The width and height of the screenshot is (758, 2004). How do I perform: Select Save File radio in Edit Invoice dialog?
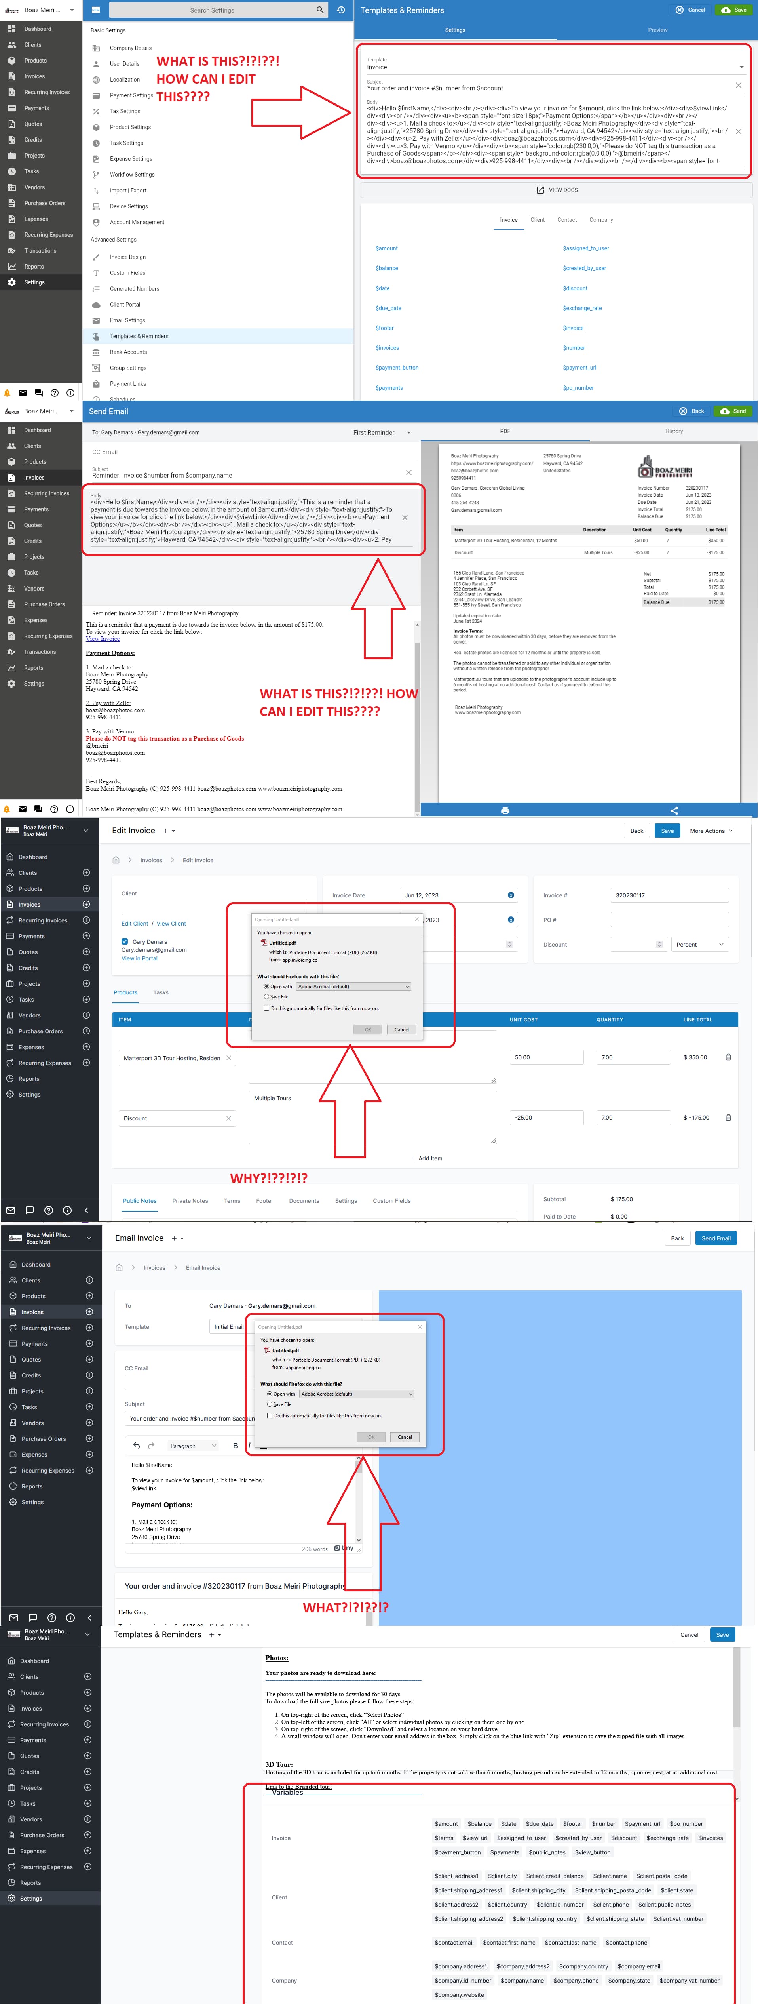pos(267,996)
